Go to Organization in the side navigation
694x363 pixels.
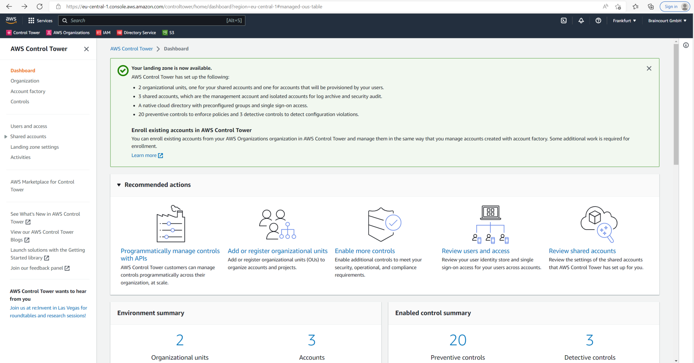[x=25, y=81]
